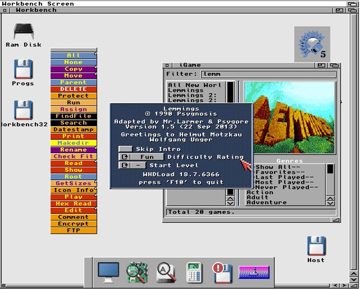The image size is (360, 289).
Task: Click the Encrypt button
Action: click(x=73, y=224)
